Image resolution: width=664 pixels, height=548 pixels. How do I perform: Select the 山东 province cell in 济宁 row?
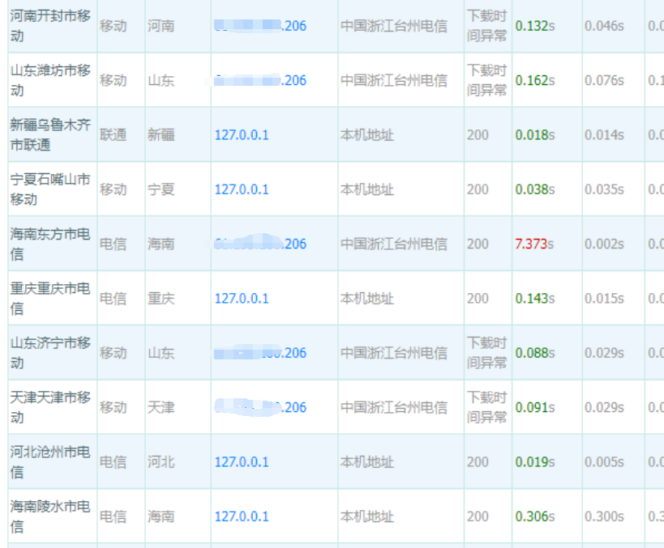click(162, 352)
